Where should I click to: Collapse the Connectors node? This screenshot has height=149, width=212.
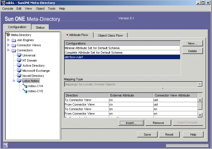tap(8, 50)
